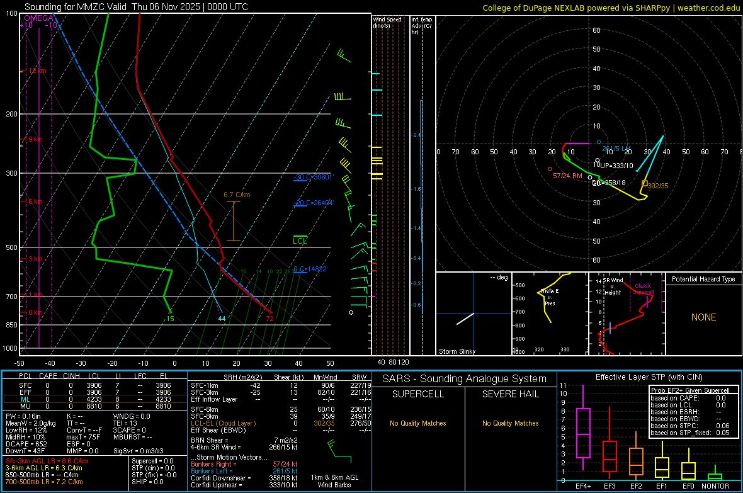This screenshot has height=493, width=743.
Task: Click the '57/24 RM' hodograph label
Action: click(x=568, y=176)
